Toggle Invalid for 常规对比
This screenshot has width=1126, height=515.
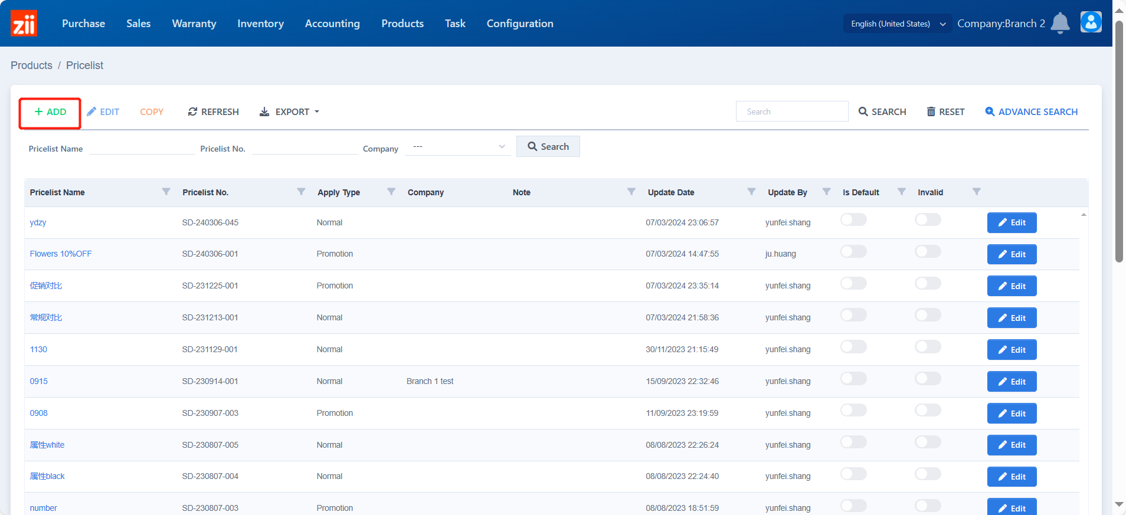point(928,315)
